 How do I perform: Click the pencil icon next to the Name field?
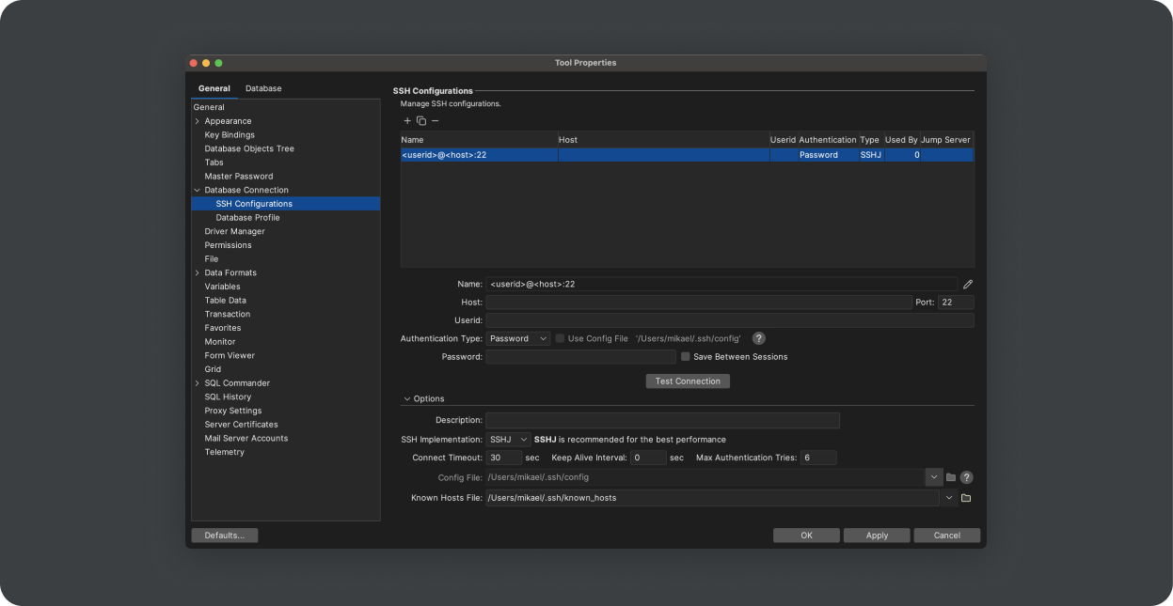point(967,283)
